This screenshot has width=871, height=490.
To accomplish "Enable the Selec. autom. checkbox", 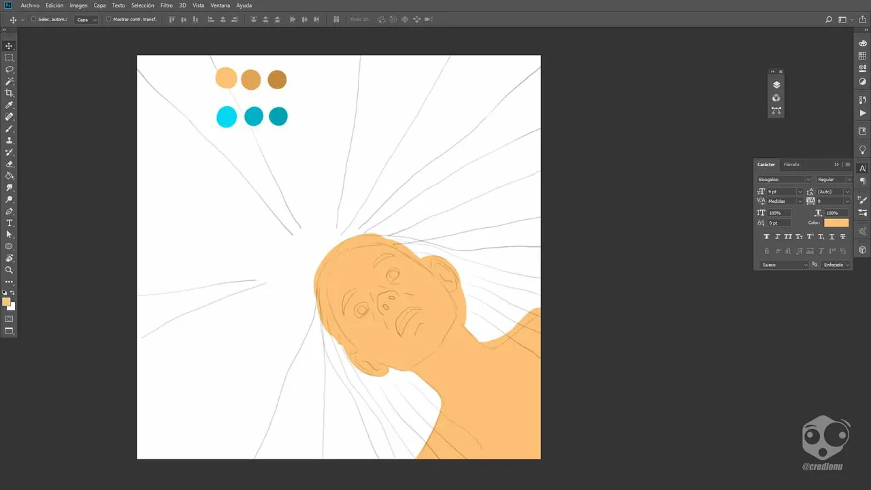I will click(34, 19).
